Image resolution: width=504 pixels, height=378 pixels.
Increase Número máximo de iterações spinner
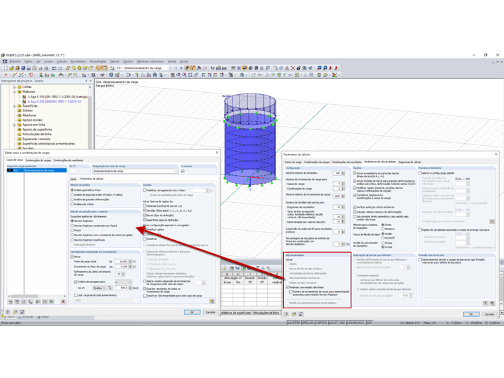(343, 172)
